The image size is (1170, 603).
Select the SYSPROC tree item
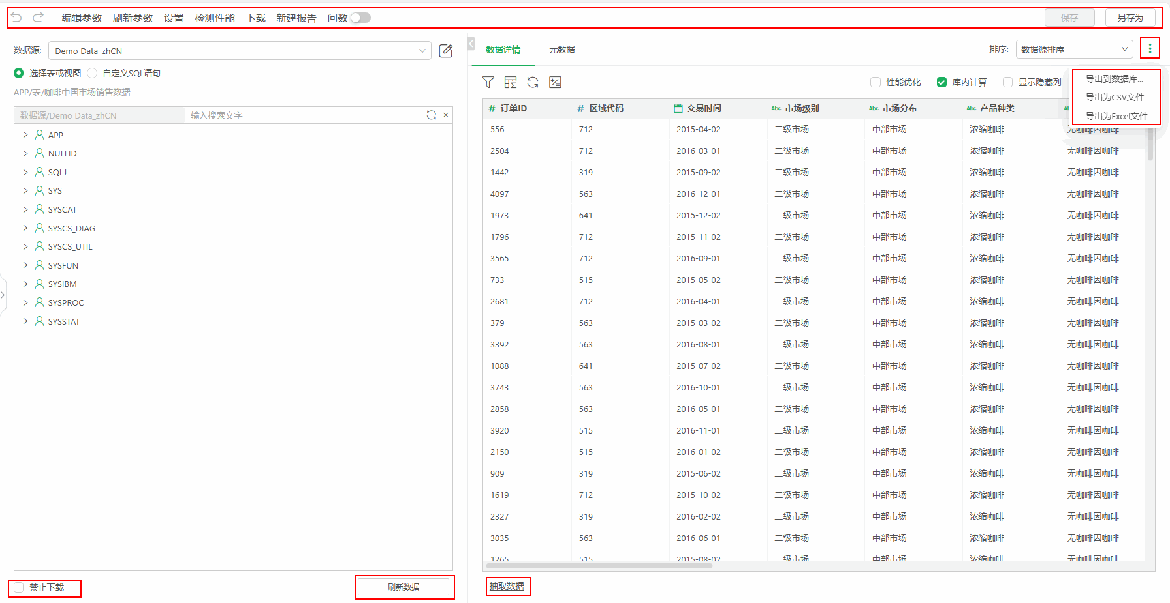coord(66,302)
